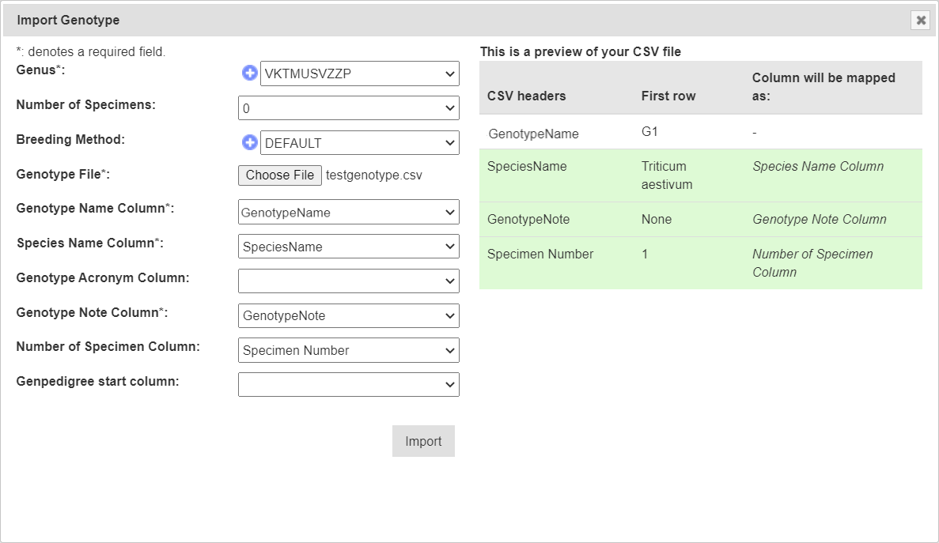The width and height of the screenshot is (939, 543).
Task: Expand the Genotype Note Column dropdown
Action: coord(348,315)
